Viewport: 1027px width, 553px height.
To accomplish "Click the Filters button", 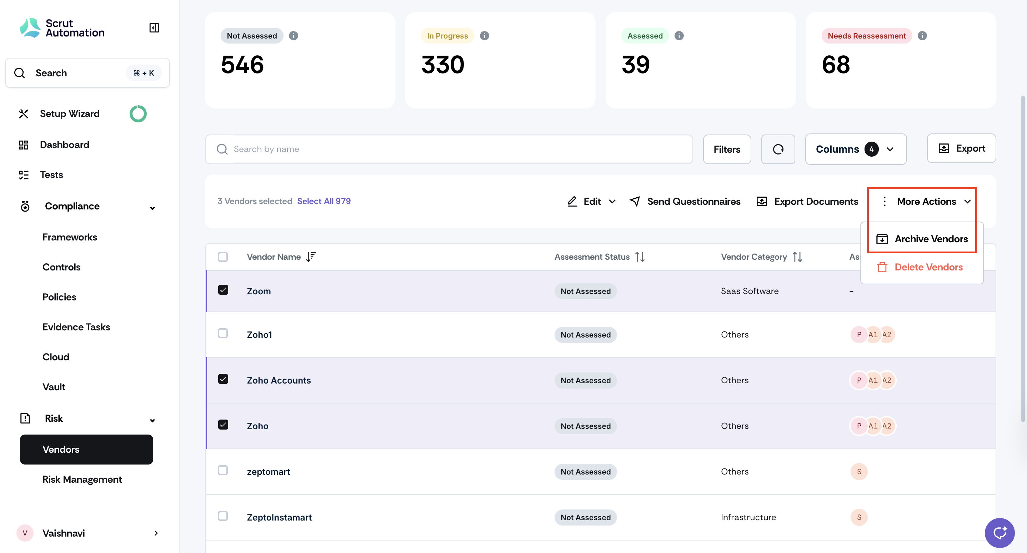I will tap(727, 149).
